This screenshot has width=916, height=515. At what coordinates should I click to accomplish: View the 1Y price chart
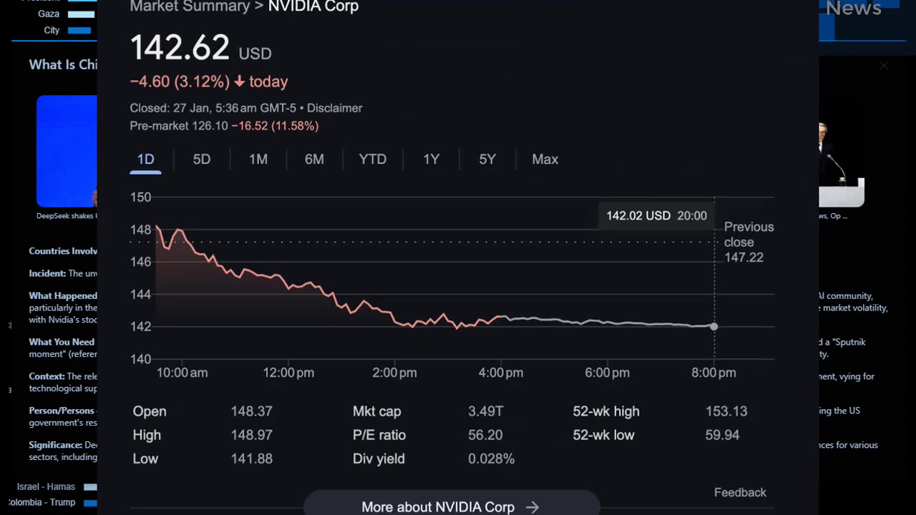(x=431, y=160)
